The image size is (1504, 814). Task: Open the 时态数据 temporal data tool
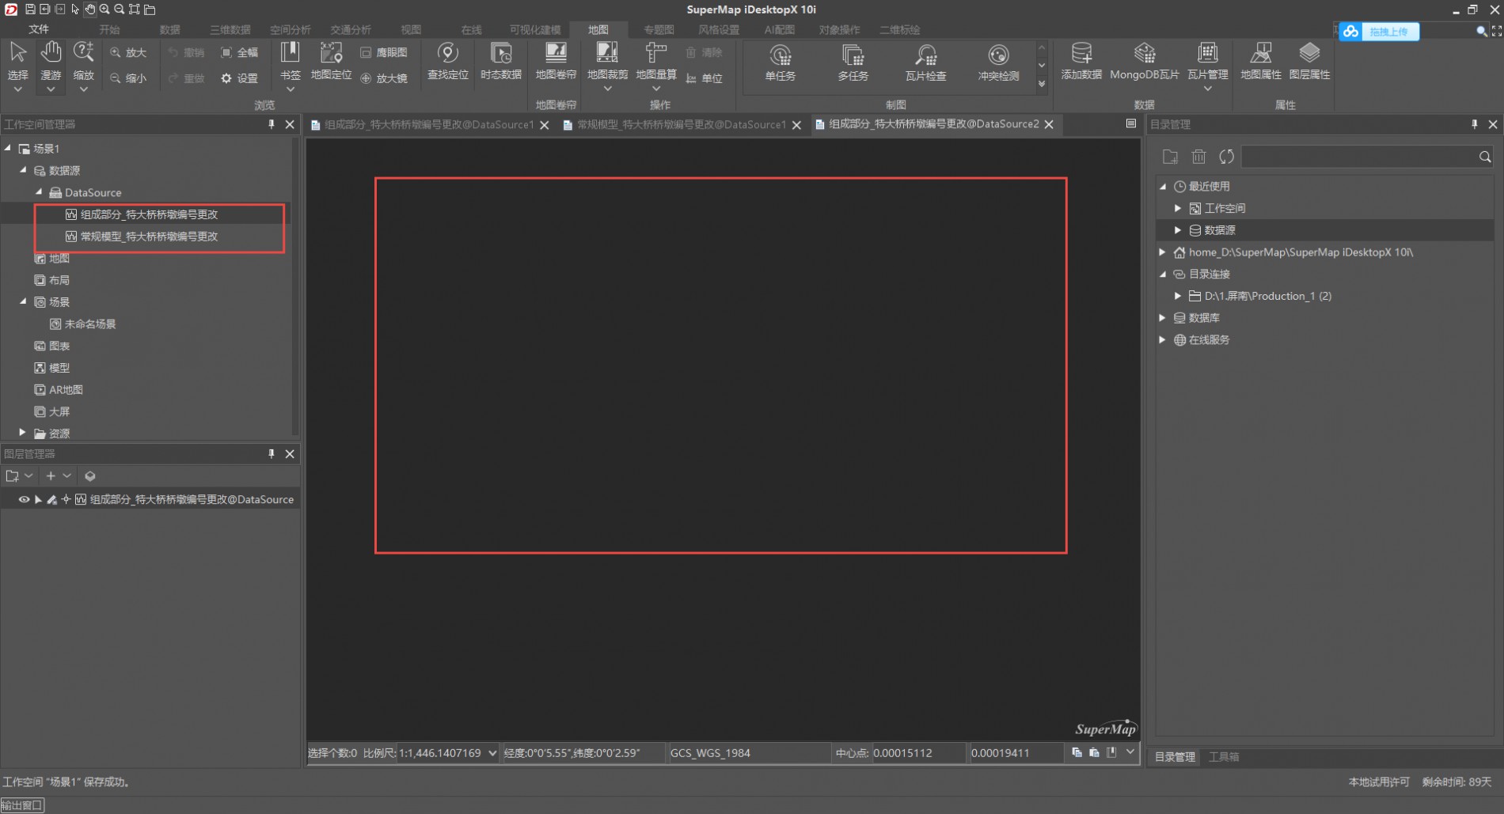coord(501,61)
